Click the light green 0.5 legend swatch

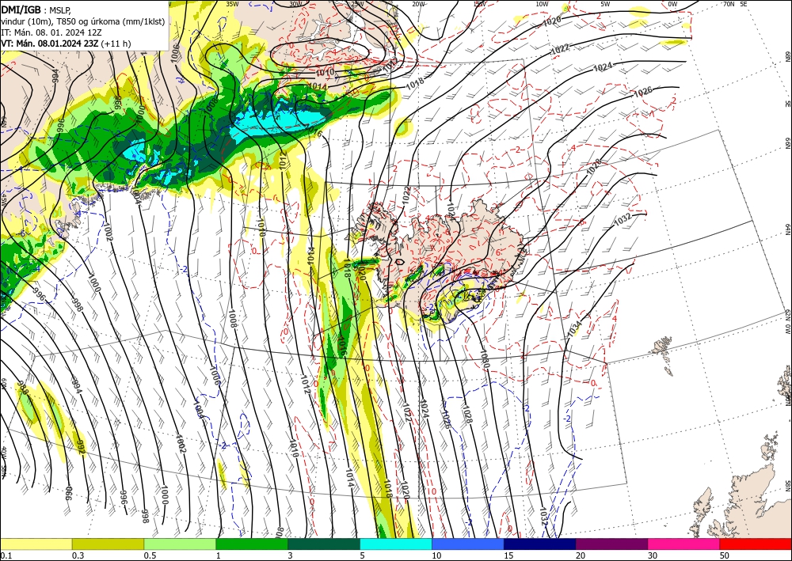pos(180,544)
